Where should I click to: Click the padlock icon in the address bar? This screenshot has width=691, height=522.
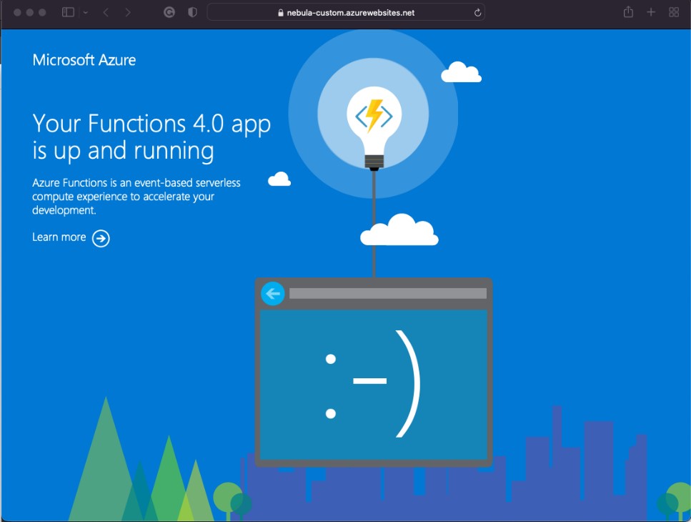point(280,13)
